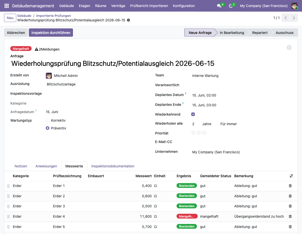Switch to the Notizen tab

21,166
